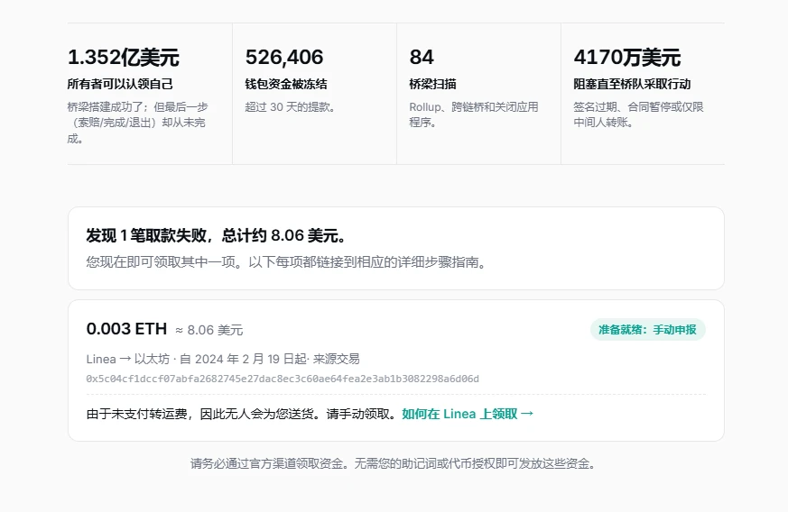Click the 发现 1 笔取款失败 headline
This screenshot has height=512, width=788.
pyautogui.click(x=216, y=235)
